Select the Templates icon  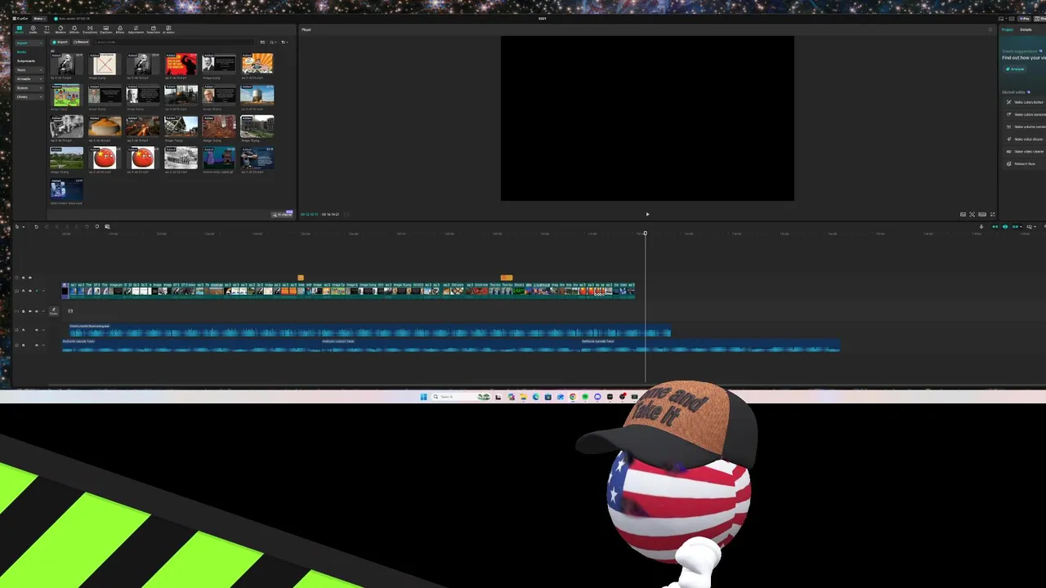(154, 29)
